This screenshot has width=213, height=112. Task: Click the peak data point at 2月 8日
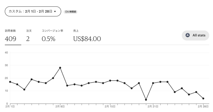pos(60,68)
